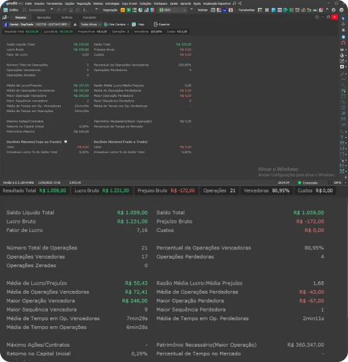Select the crosshair tool in right sidebar
Image resolution: width=348 pixels, height=362 pixels.
coord(343,24)
